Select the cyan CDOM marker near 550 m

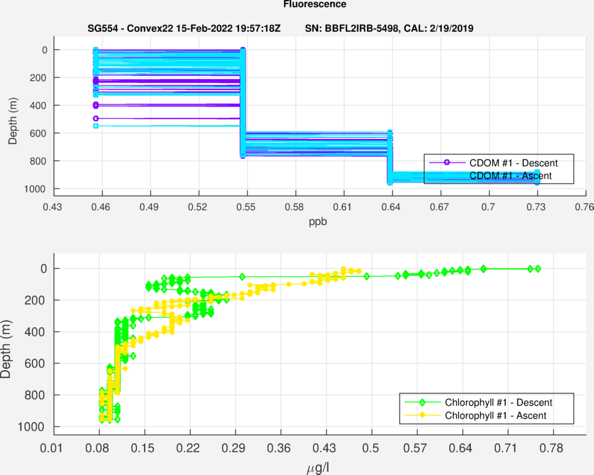click(x=96, y=126)
